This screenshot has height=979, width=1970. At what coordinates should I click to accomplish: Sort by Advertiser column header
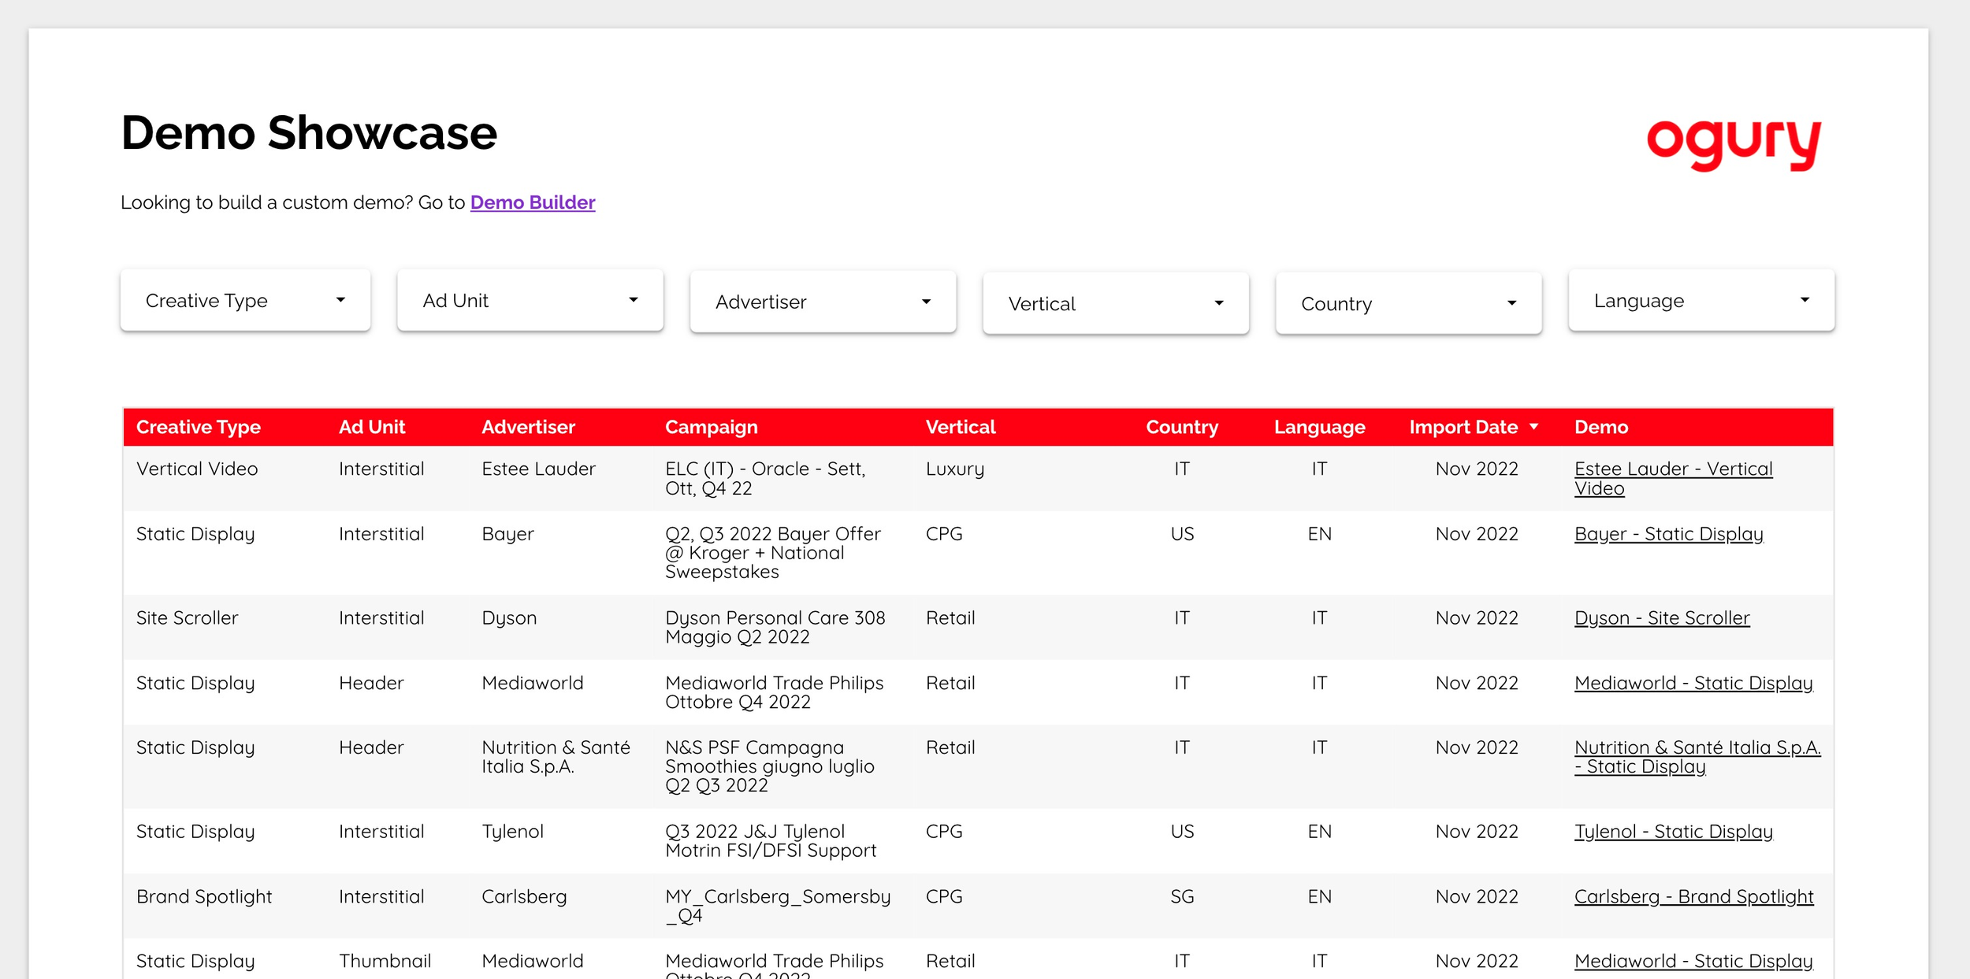pyautogui.click(x=528, y=427)
